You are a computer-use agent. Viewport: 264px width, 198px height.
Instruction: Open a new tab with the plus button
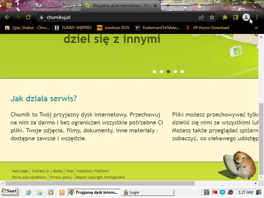[x=168, y=6]
